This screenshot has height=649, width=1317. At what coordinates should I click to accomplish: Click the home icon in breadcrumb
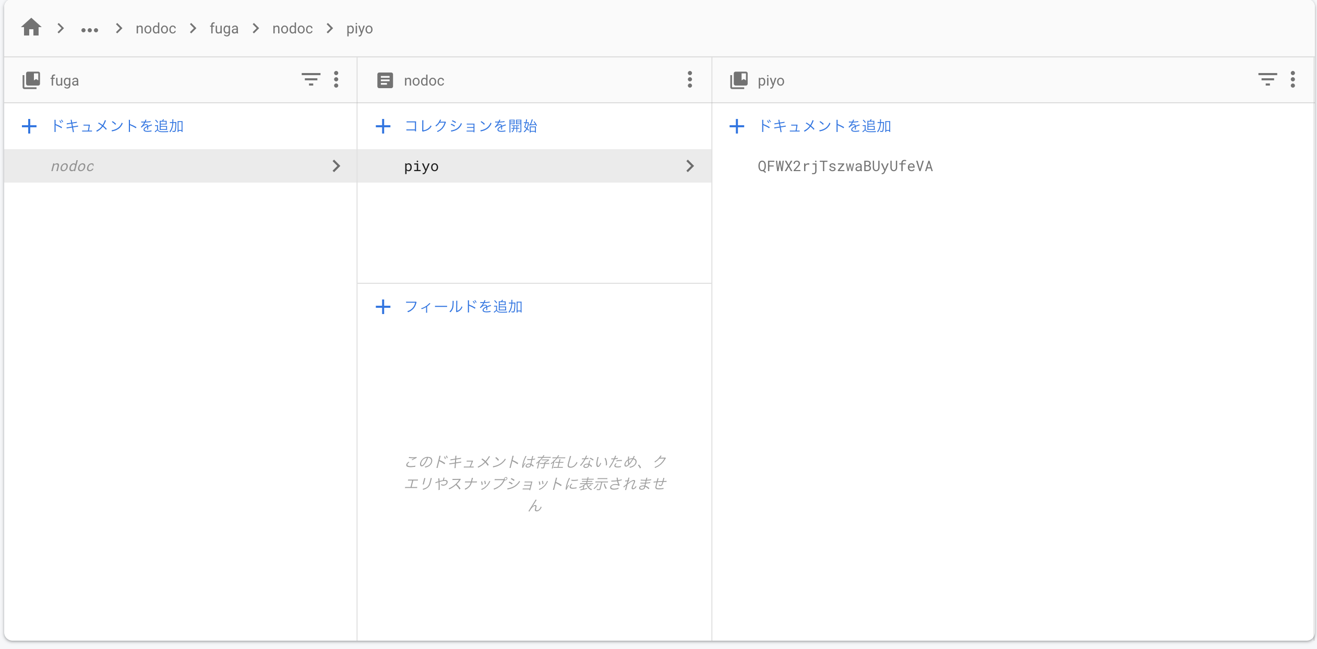click(31, 28)
